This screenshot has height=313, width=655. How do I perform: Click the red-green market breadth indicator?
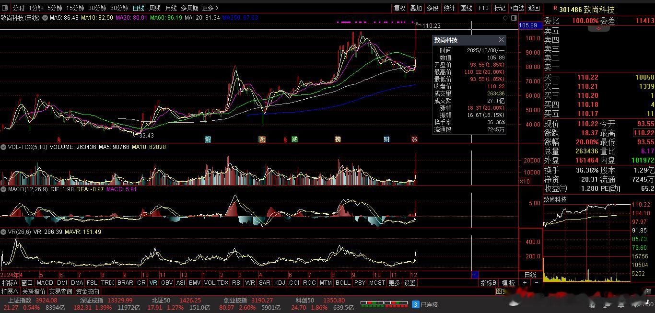(384, 303)
